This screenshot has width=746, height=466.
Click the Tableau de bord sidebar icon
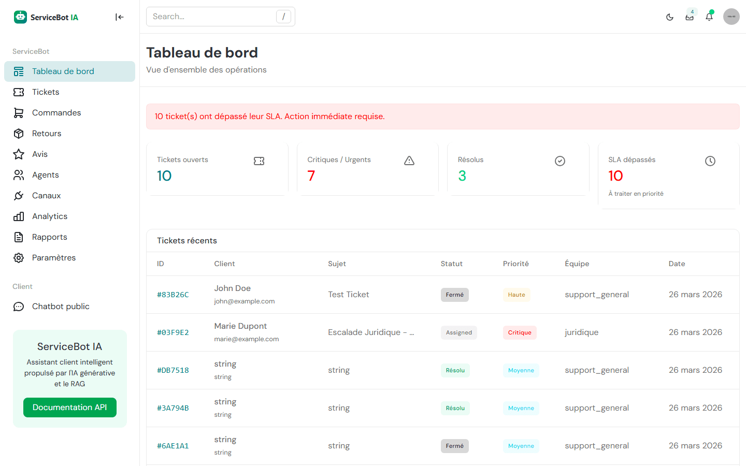coord(19,71)
